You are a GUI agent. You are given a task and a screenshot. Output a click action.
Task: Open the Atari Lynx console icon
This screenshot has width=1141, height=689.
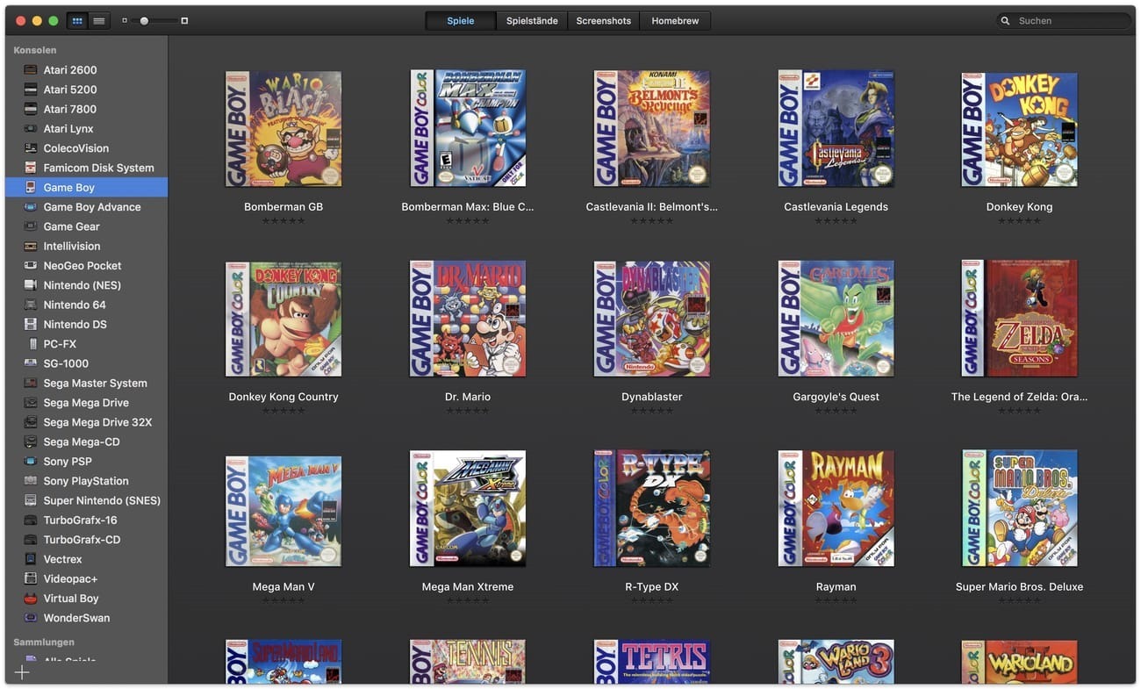[x=31, y=129]
